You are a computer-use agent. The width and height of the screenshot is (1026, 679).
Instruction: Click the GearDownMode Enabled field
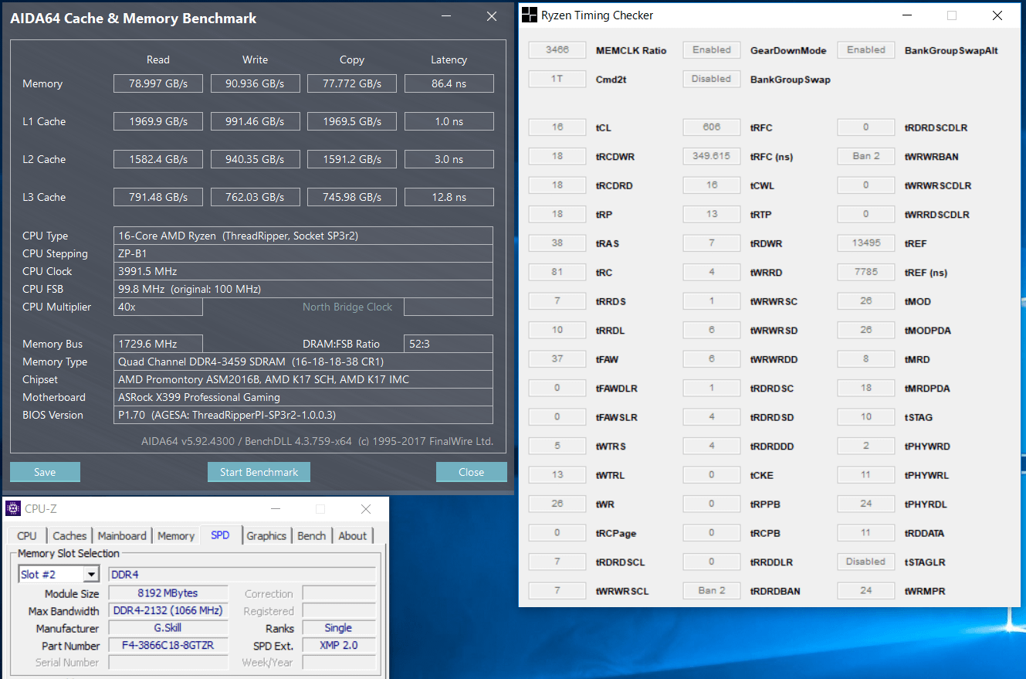click(x=712, y=49)
